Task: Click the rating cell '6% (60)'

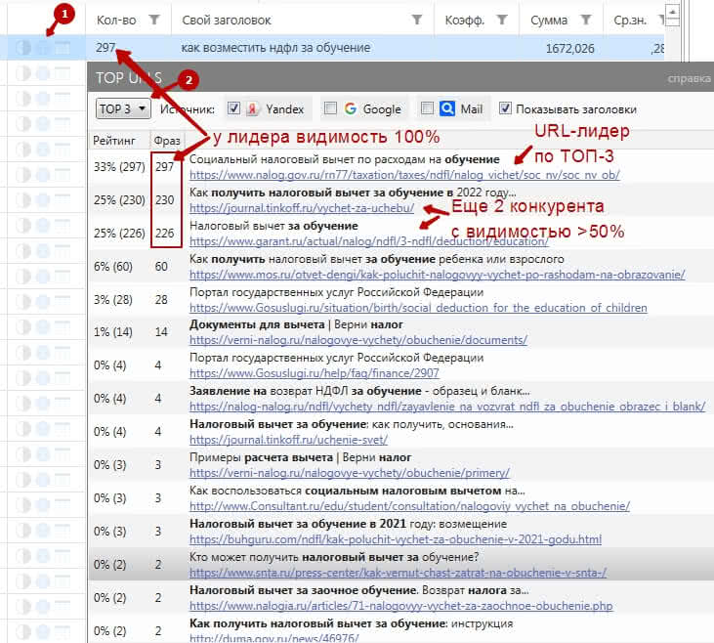Action: [113, 267]
